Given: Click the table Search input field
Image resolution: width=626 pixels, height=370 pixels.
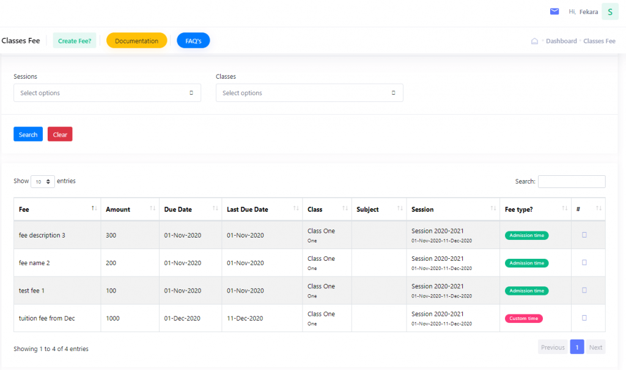Looking at the screenshot, I should point(572,181).
